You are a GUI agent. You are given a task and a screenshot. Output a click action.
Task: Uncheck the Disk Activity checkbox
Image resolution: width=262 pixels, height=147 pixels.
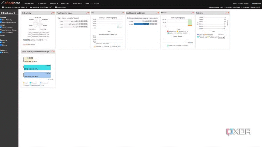(1, 20)
